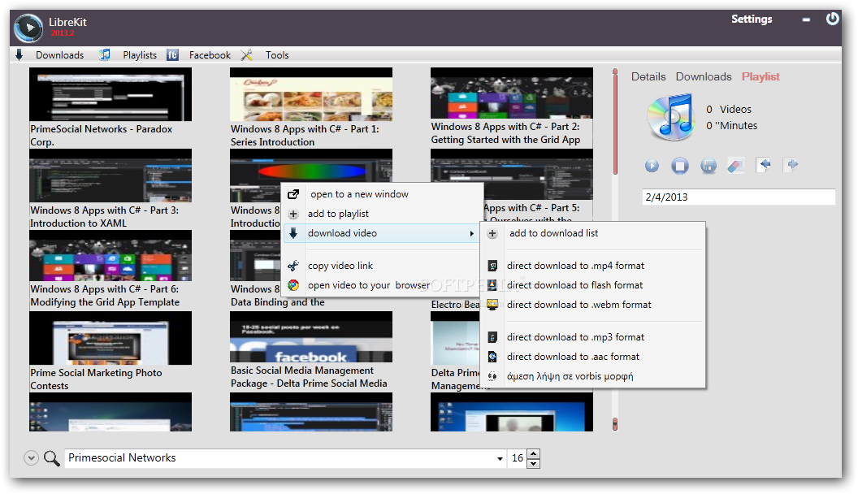Click the icon beside .webm format option
The height and width of the screenshot is (494, 858).
point(492,305)
